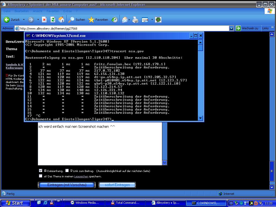Stop page loading with the red X icon
The width and height of the screenshot is (276, 207).
44,20
